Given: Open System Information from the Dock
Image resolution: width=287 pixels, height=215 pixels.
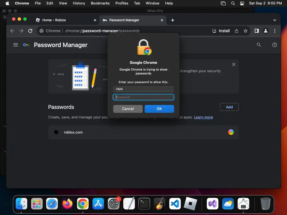Looking at the screenshot, I should pos(243,204).
